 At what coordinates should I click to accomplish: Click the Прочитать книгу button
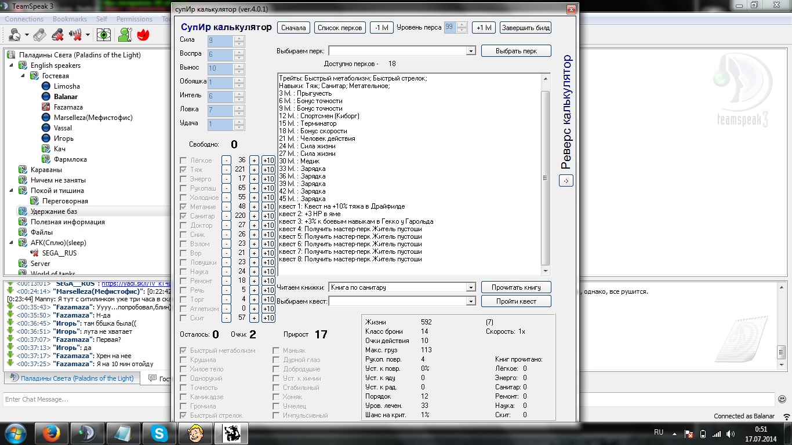click(516, 287)
